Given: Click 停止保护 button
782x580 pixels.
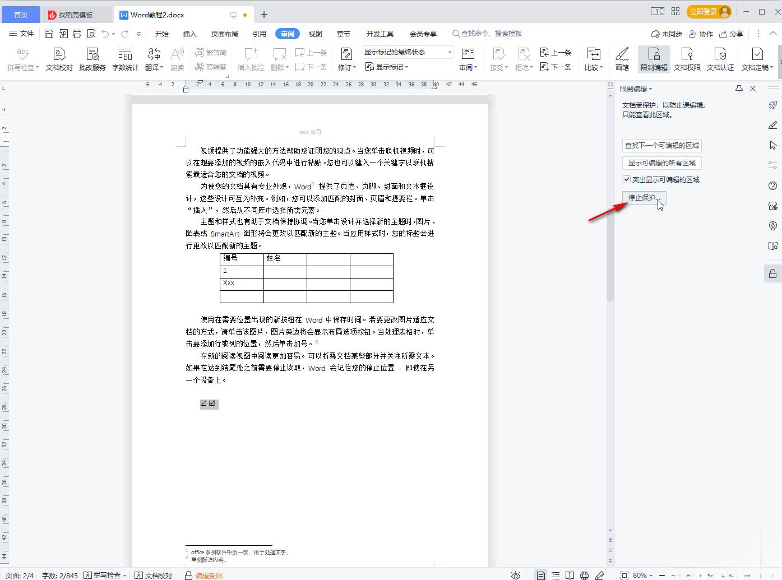Looking at the screenshot, I should (x=644, y=197).
